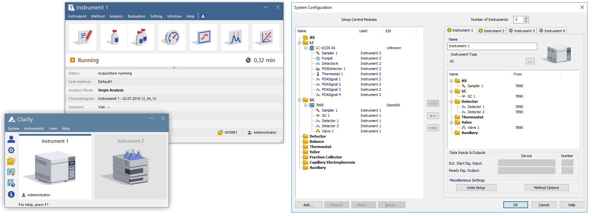Image resolution: width=592 pixels, height=216 pixels.
Task: Open the gear configuration icon in Clarity sidebar
Action: (11, 150)
